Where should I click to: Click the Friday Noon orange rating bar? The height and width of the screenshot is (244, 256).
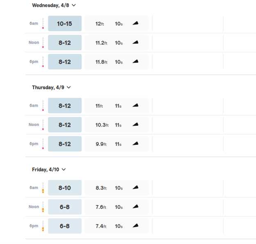[43, 207]
